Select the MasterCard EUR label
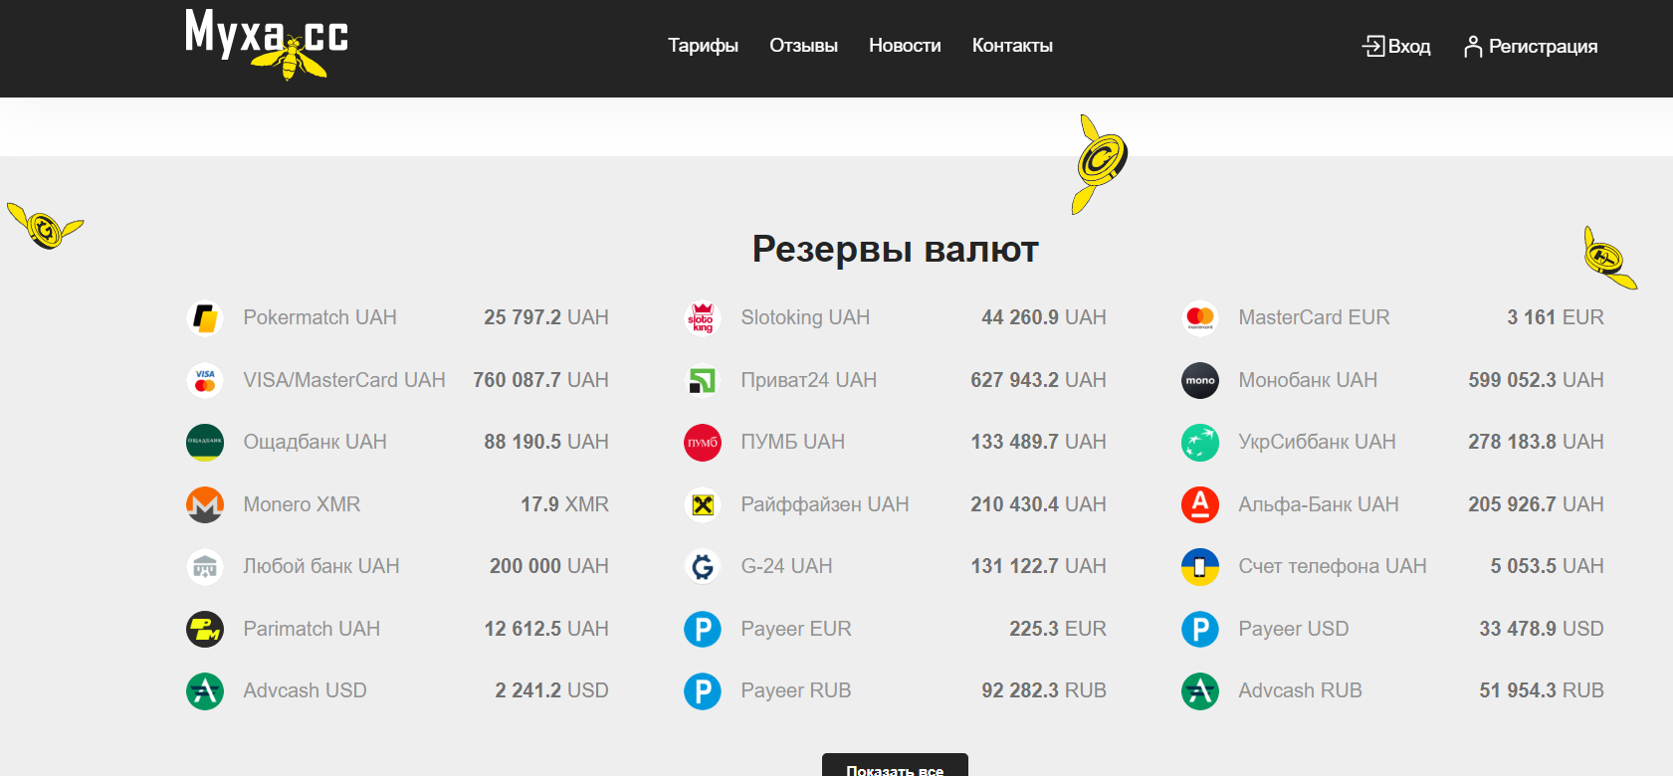Screen dimensions: 1673x776 [1314, 317]
